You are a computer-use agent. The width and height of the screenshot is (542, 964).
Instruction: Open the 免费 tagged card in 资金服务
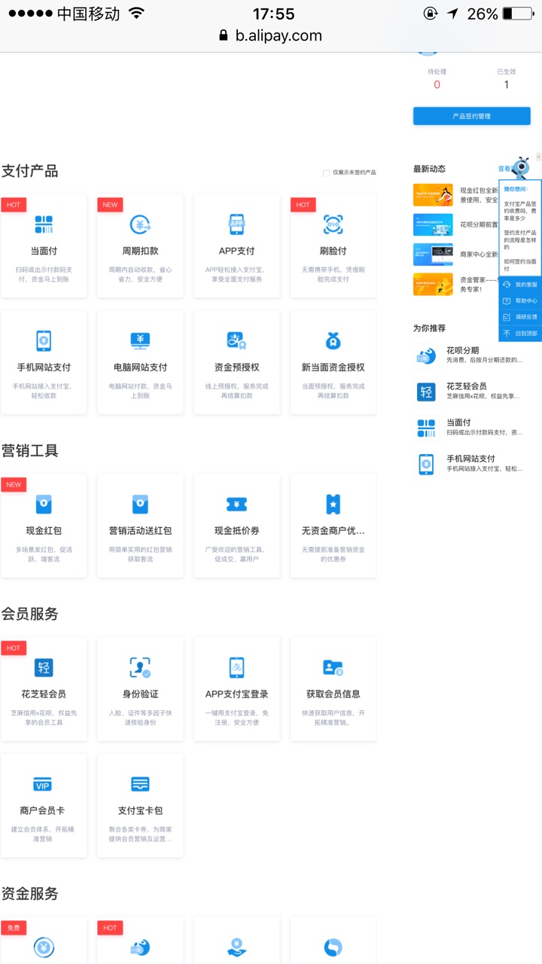(x=44, y=941)
